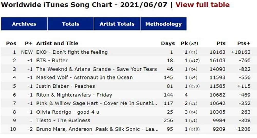
Task: Click The Weeknd & Ariana Grande song title
Action: pyautogui.click(x=96, y=69)
